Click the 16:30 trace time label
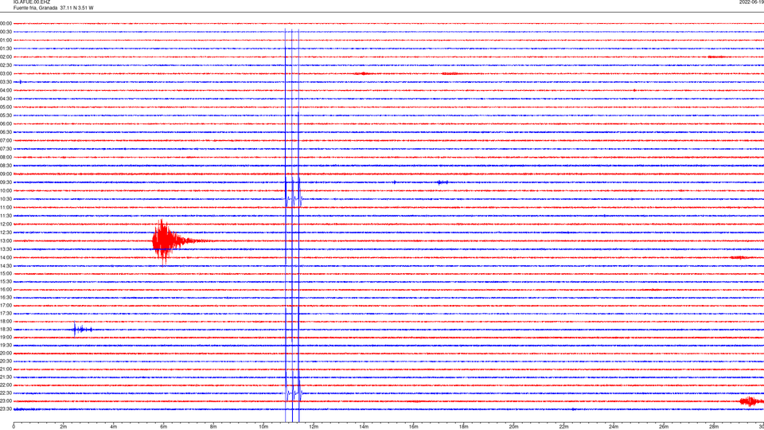 click(x=6, y=297)
